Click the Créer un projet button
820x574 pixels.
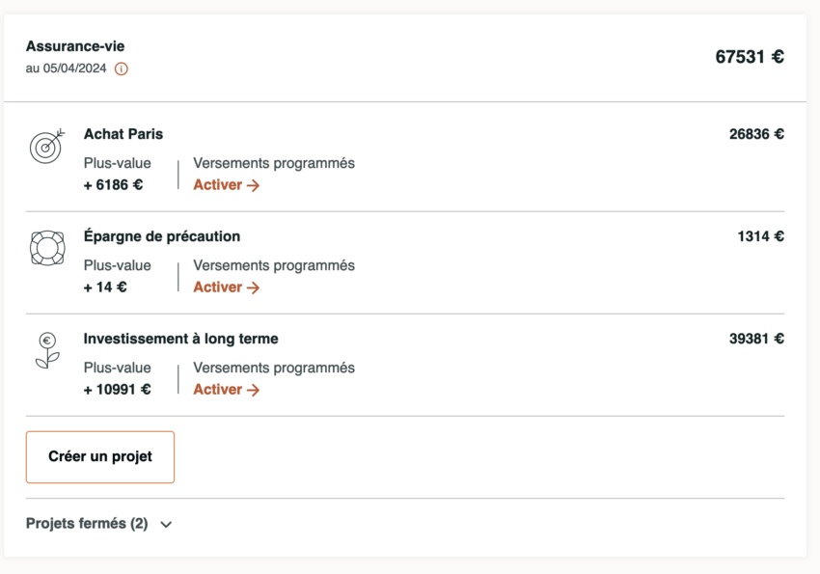[x=99, y=457]
